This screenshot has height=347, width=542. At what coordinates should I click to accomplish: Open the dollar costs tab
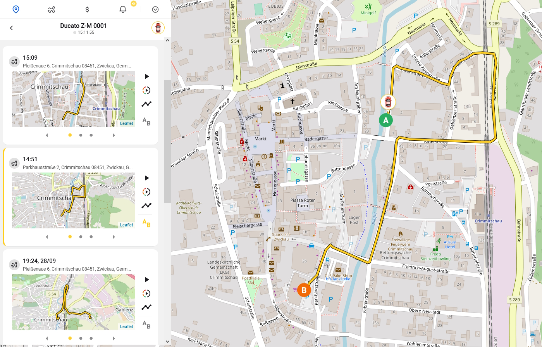pyautogui.click(x=87, y=9)
